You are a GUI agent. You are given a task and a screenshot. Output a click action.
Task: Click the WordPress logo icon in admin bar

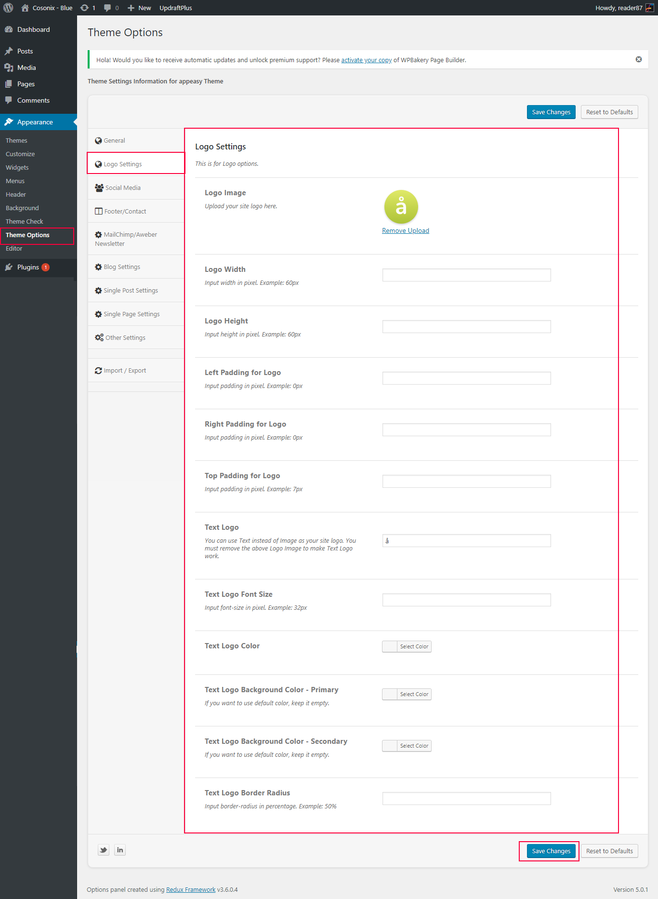[x=8, y=8]
